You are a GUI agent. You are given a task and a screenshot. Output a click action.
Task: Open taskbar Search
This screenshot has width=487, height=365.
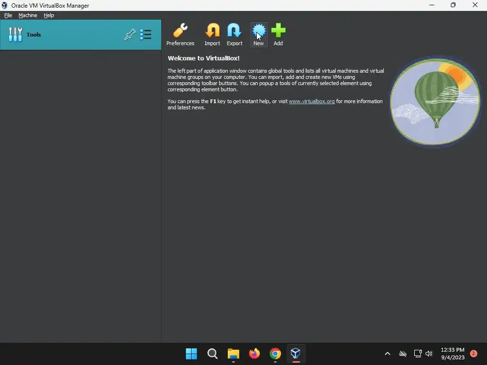pyautogui.click(x=213, y=354)
